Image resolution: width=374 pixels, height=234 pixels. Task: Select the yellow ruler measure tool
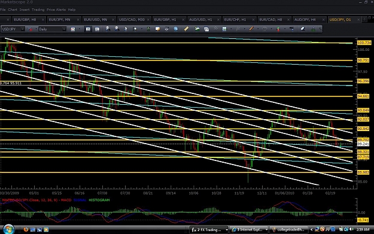(x=186, y=29)
